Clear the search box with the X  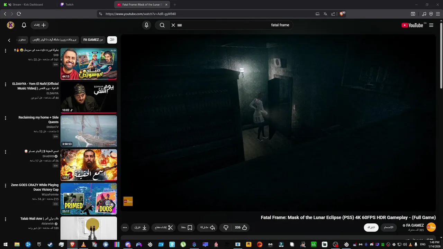coord(173,25)
